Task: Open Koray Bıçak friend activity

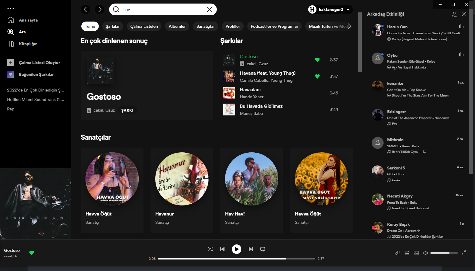Action: click(x=417, y=230)
